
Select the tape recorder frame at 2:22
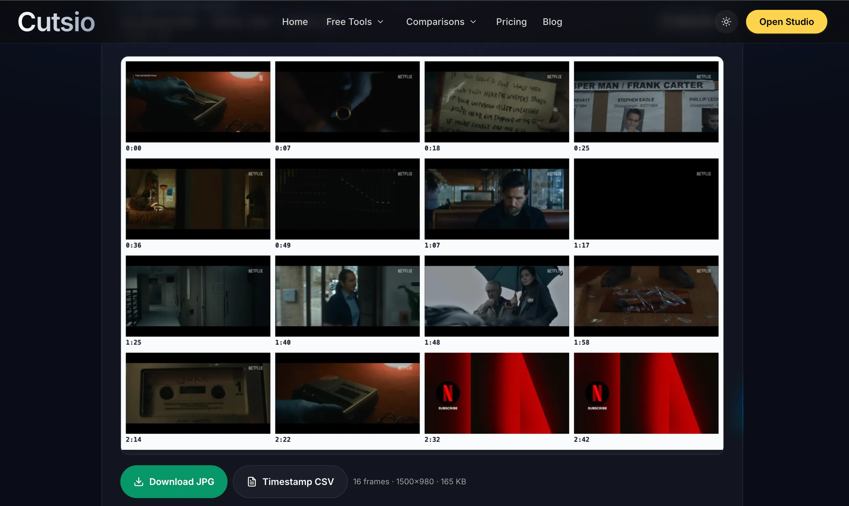point(347,393)
